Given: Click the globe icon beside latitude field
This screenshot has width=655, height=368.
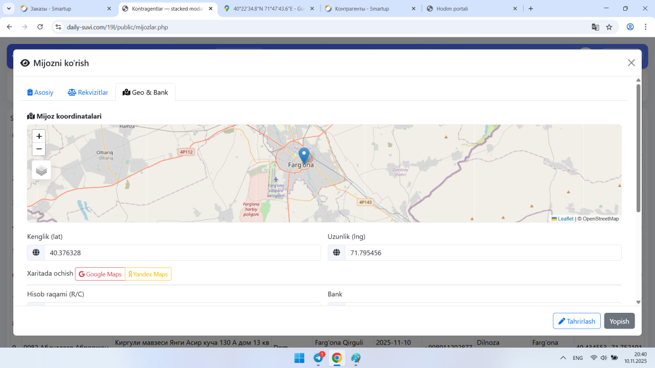Looking at the screenshot, I should click(36, 252).
